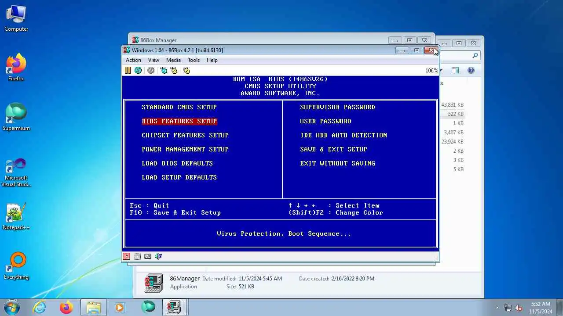
Task: Minimize the 86Box Manager window
Action: 395,40
